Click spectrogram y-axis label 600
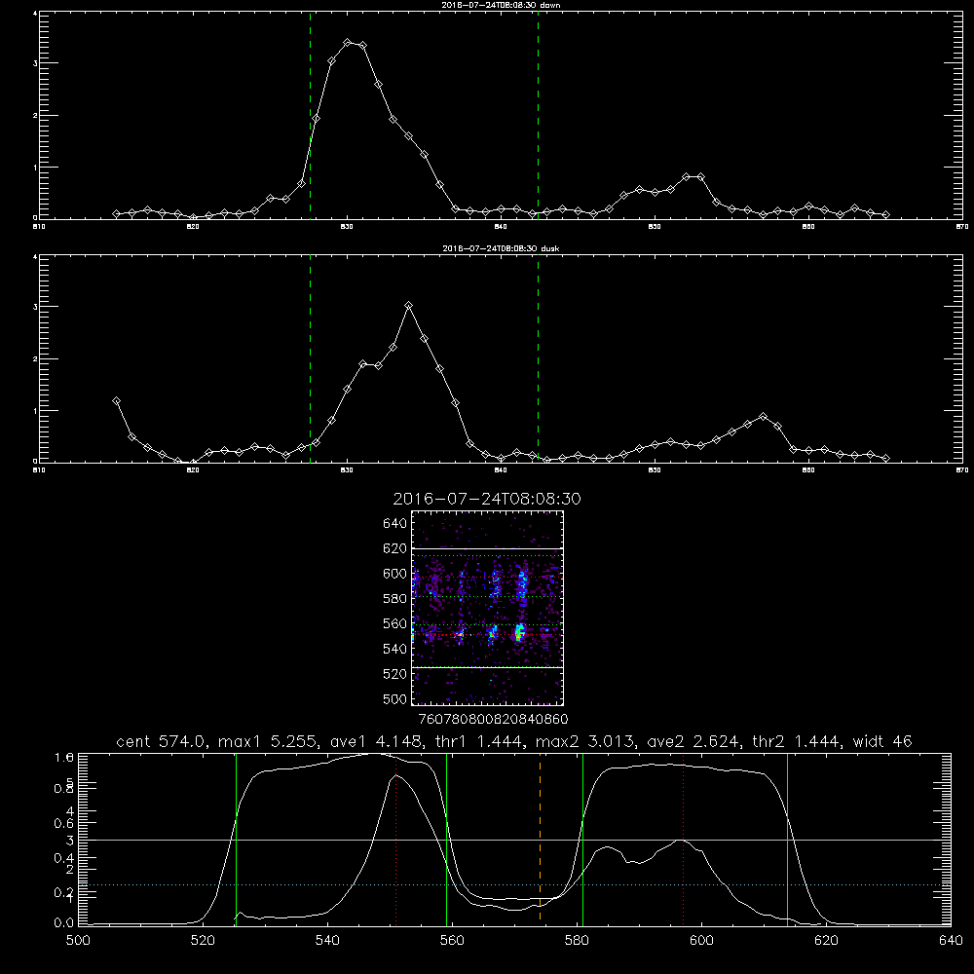This screenshot has height=974, width=974. pos(394,574)
